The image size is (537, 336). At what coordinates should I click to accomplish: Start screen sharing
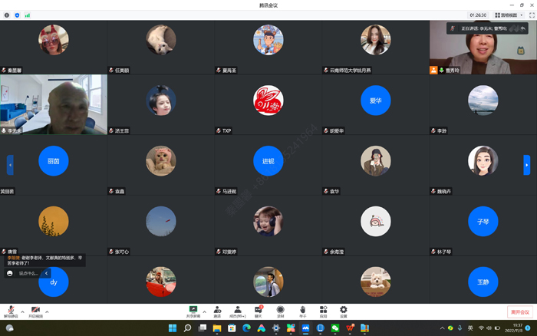(193, 310)
